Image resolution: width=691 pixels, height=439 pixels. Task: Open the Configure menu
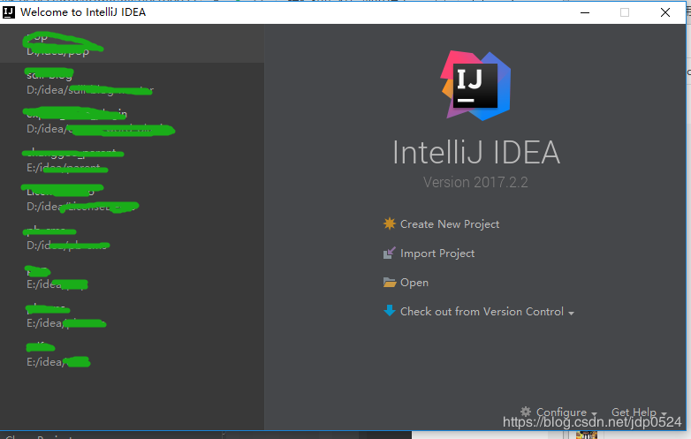(x=561, y=413)
